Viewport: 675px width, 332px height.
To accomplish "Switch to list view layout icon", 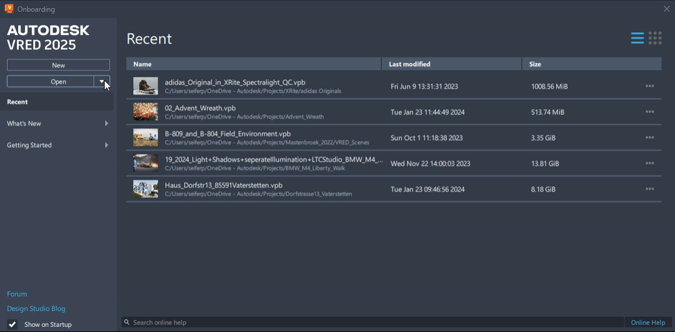I will [x=638, y=38].
